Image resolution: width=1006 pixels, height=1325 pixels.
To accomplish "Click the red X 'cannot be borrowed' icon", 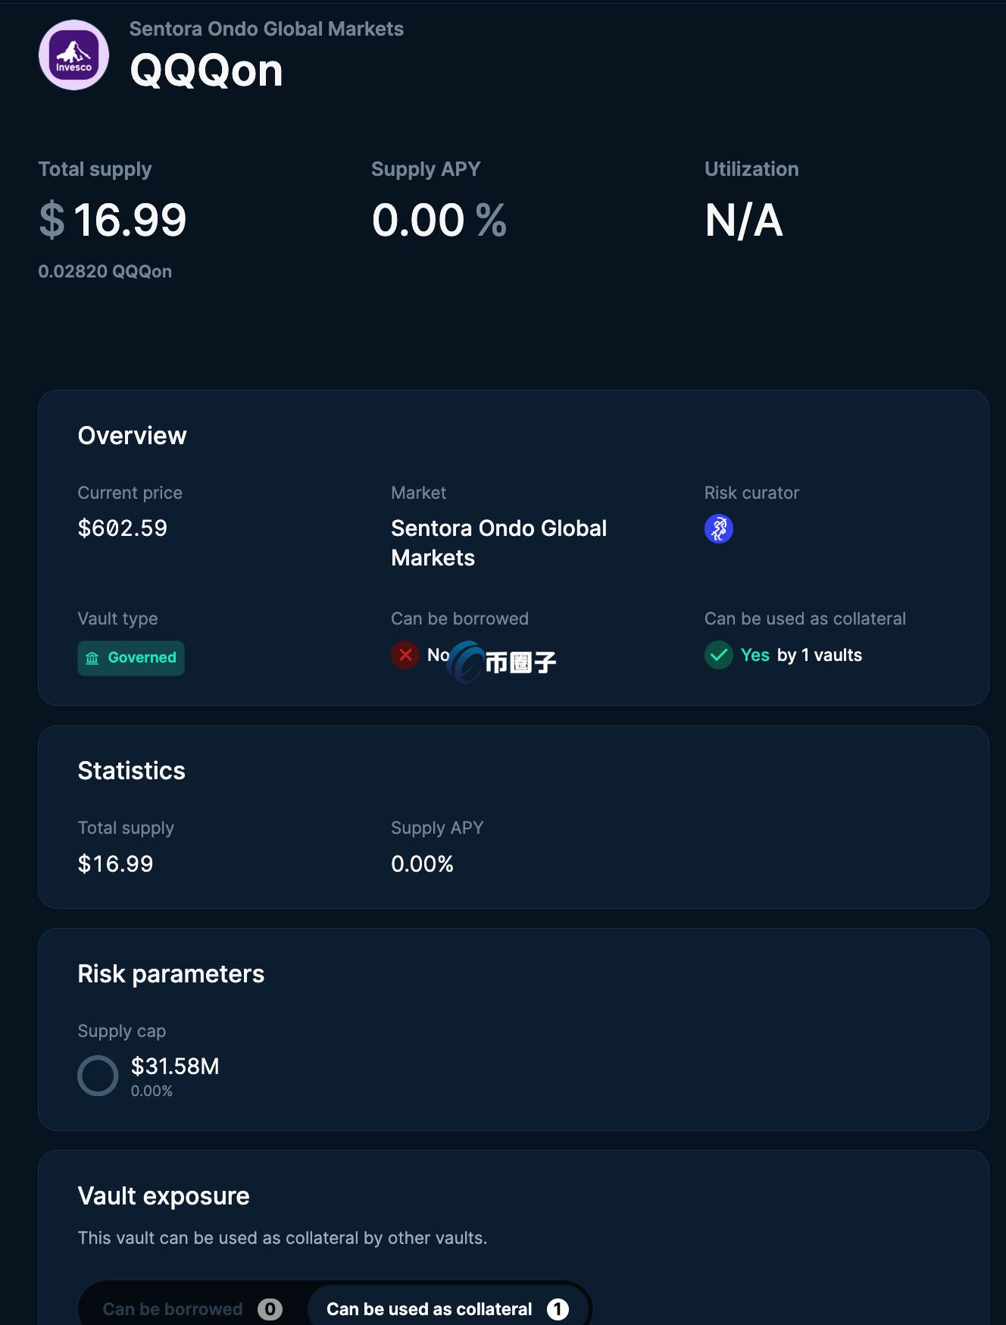I will 405,655.
